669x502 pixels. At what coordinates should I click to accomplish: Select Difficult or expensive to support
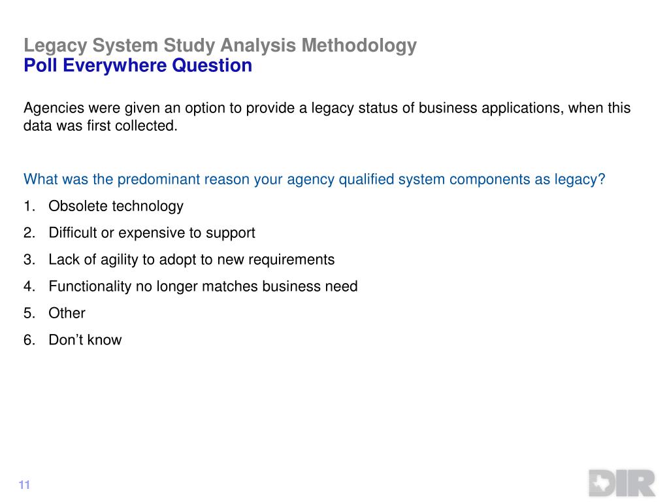[x=152, y=233]
